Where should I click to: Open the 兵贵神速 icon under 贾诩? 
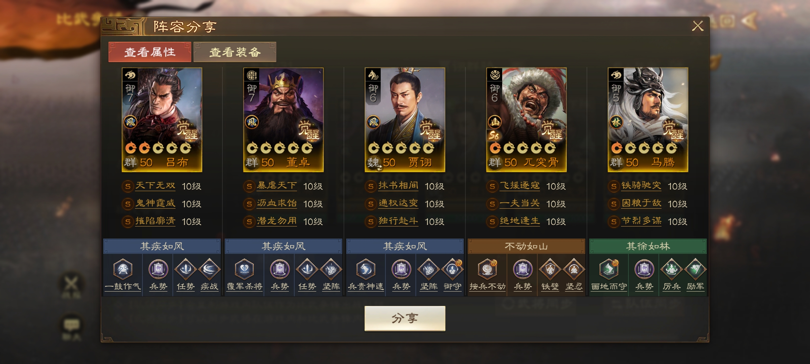(x=366, y=269)
